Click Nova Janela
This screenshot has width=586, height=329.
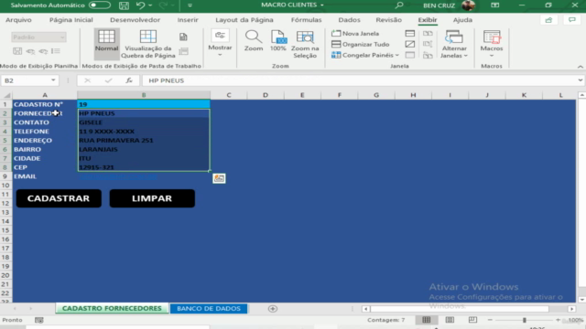[355, 34]
